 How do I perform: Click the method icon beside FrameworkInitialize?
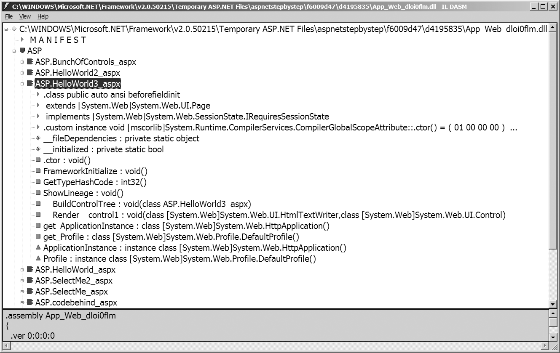coord(38,171)
